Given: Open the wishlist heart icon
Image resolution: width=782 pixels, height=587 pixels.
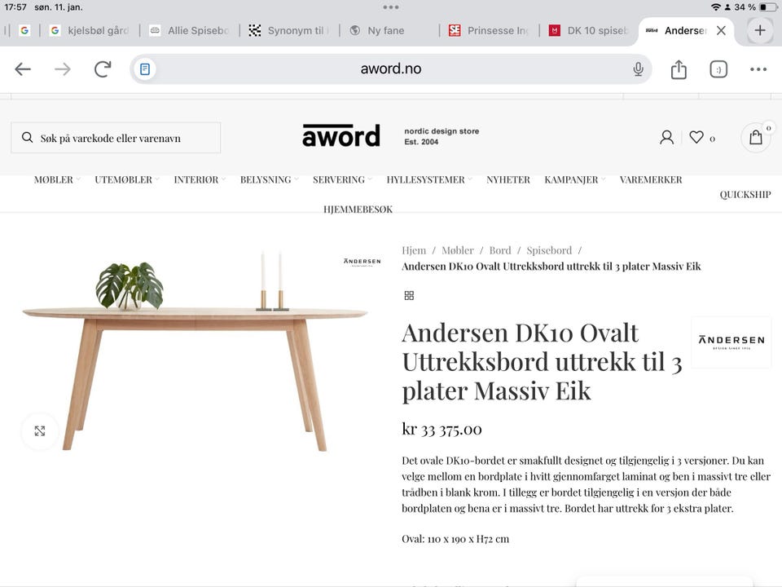Looking at the screenshot, I should 696,137.
